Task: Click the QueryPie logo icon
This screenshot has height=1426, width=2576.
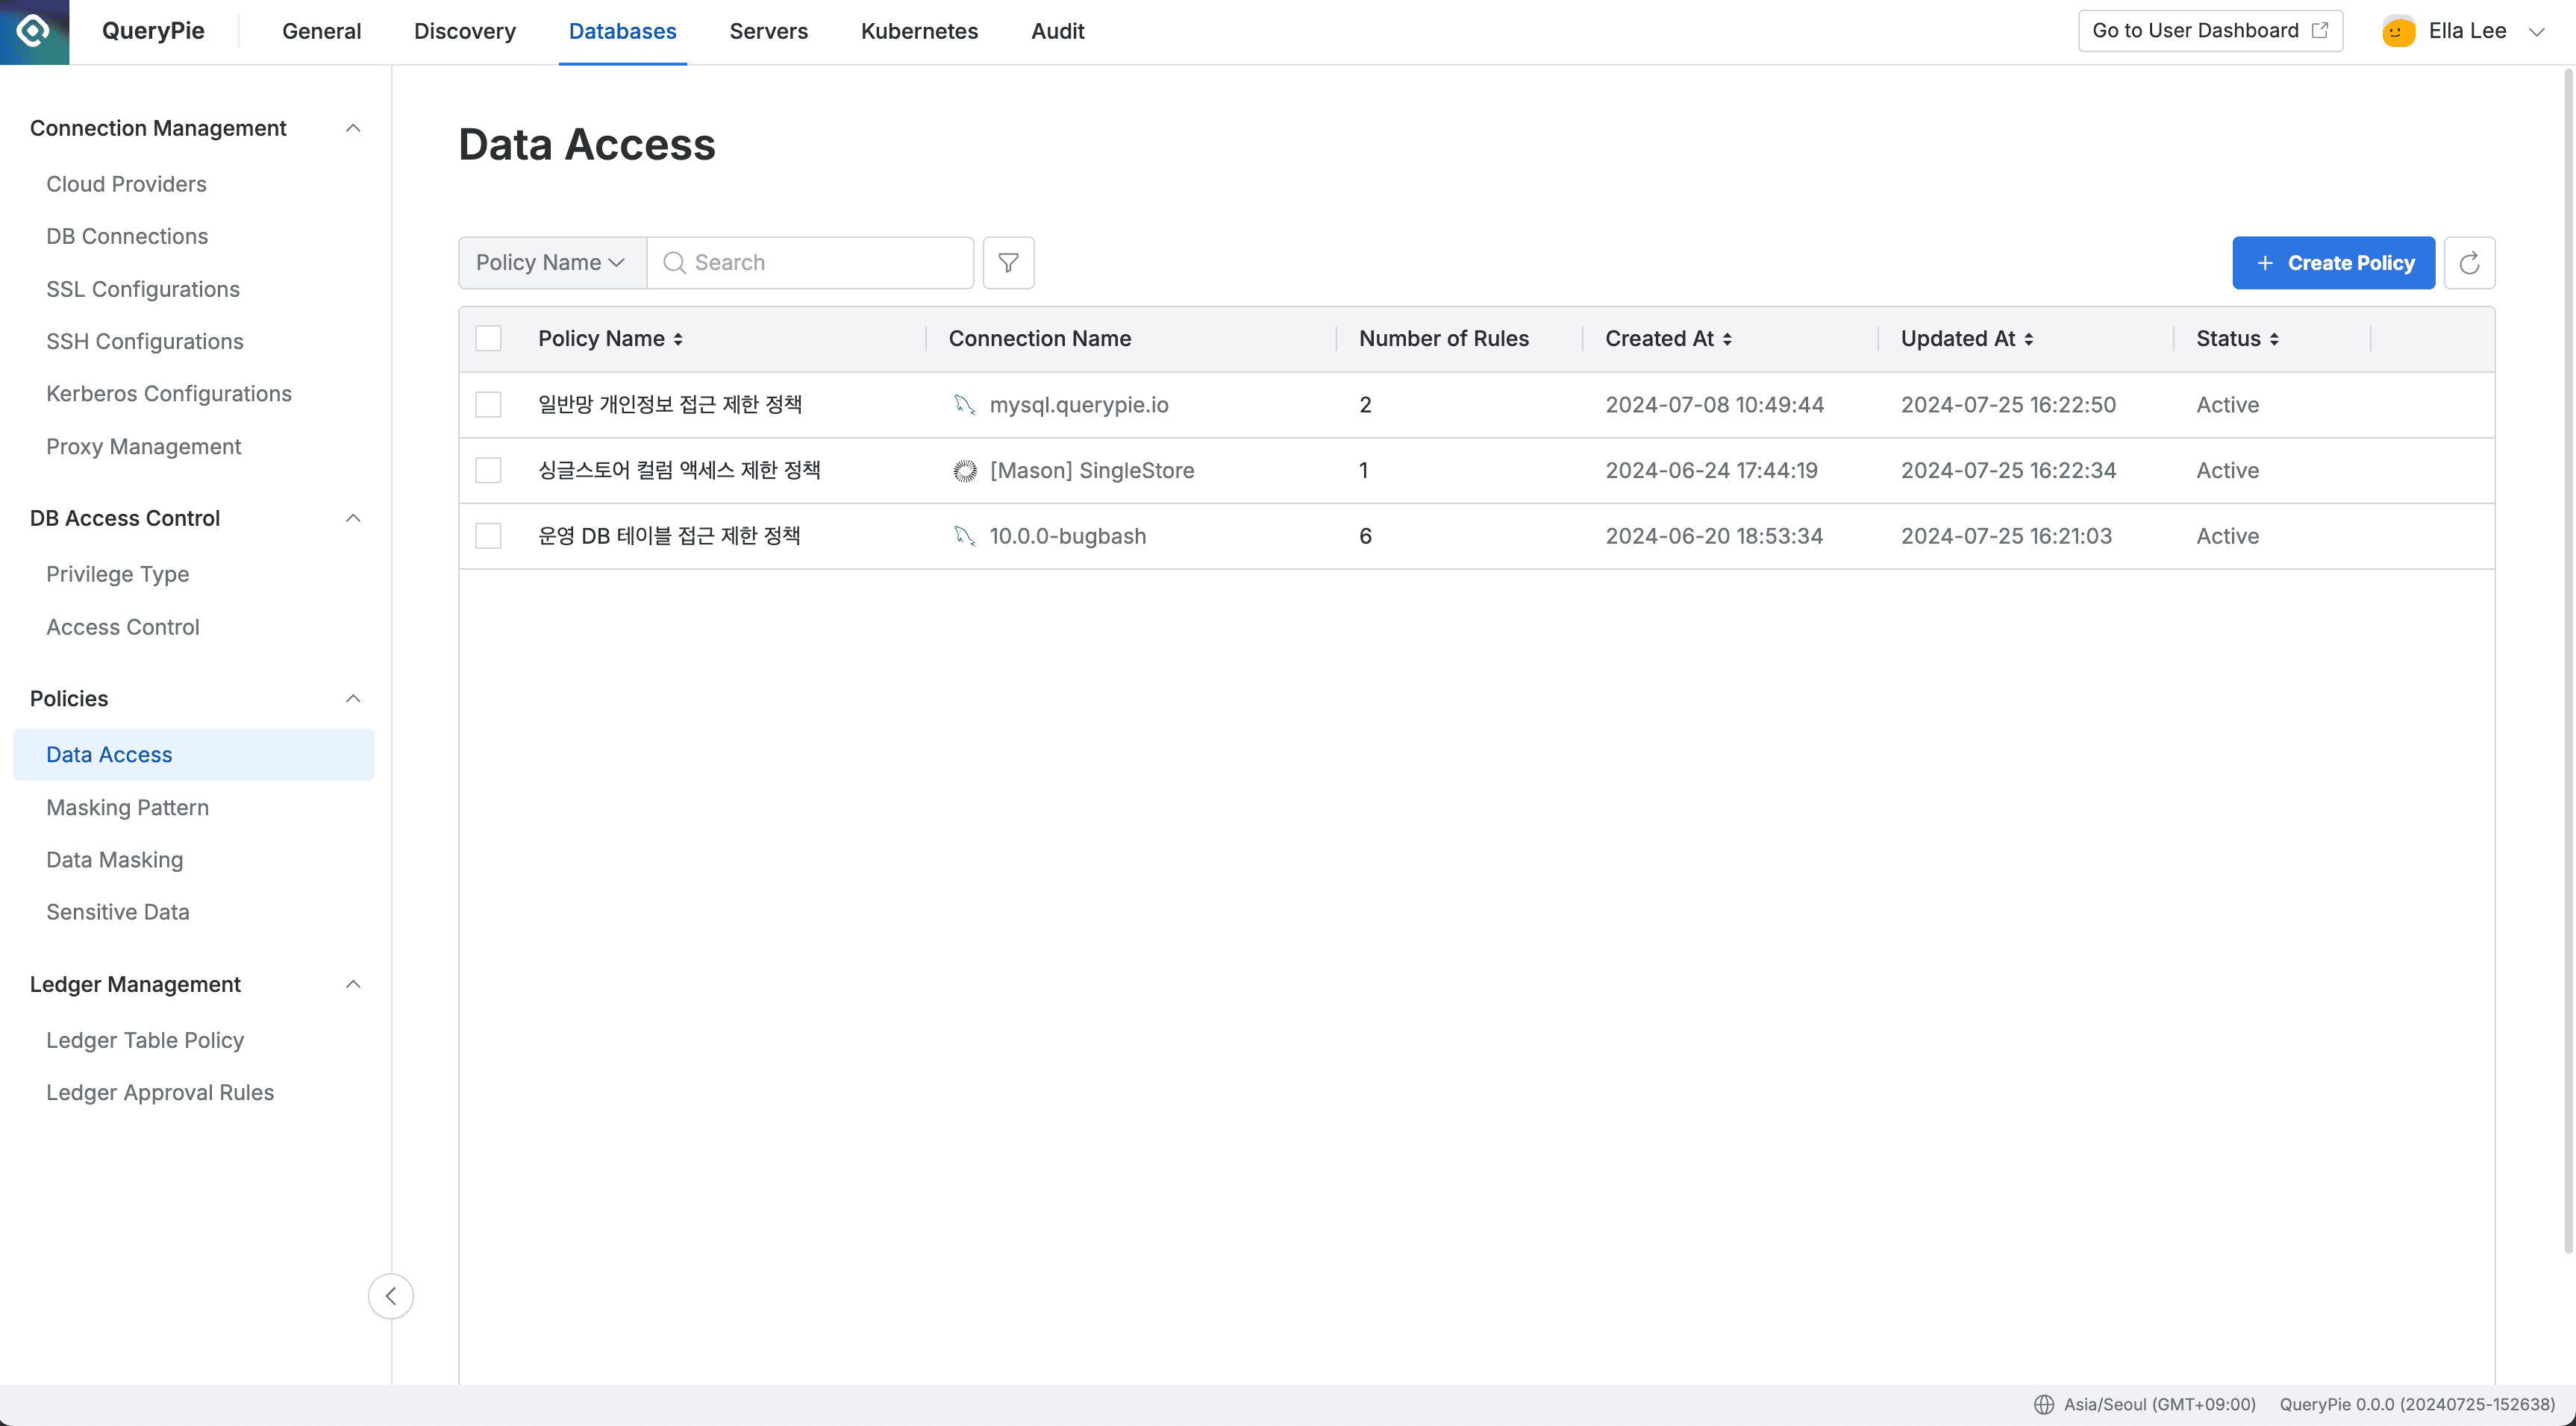Action: [x=33, y=31]
